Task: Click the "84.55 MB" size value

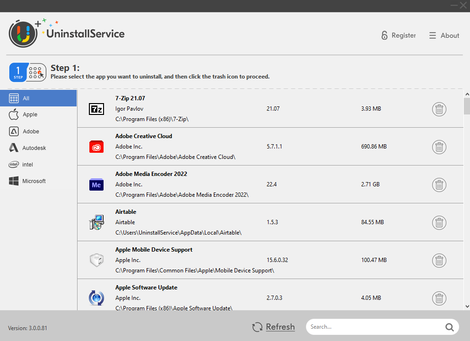Action: click(x=372, y=222)
